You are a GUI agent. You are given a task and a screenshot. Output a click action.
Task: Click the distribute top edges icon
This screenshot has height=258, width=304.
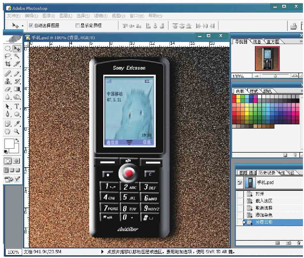(175, 26)
